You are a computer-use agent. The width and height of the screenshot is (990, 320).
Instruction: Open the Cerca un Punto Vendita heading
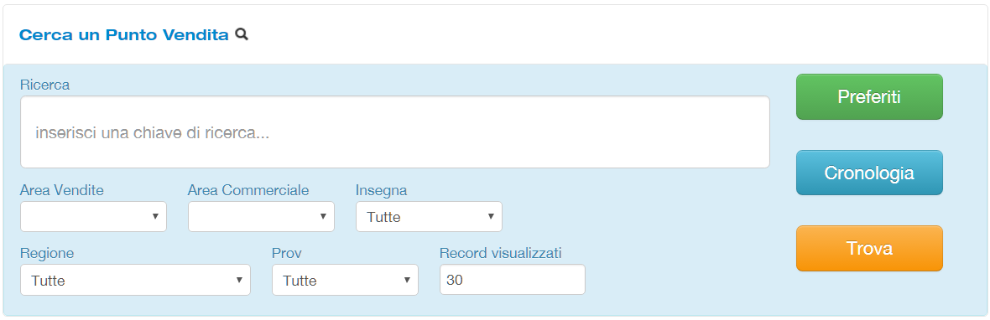coord(124,35)
